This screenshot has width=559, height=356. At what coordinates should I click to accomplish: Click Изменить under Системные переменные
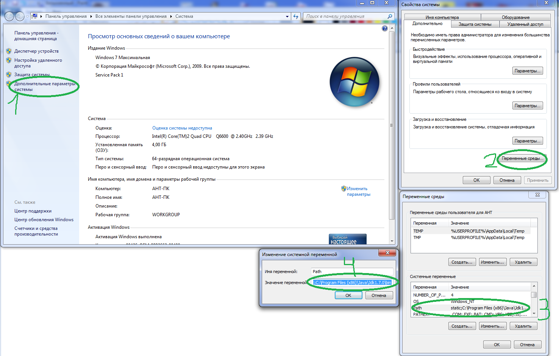492,326
